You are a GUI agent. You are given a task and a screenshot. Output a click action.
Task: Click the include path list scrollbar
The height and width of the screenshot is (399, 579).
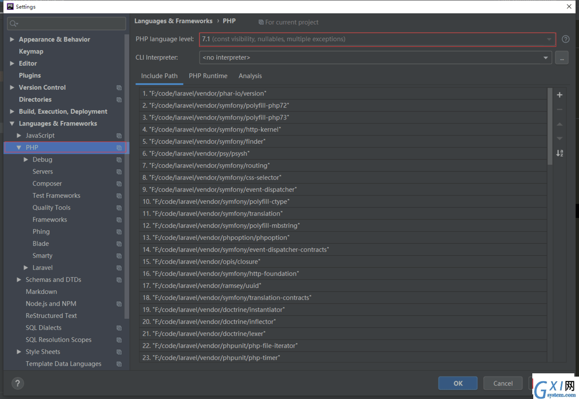(550, 126)
